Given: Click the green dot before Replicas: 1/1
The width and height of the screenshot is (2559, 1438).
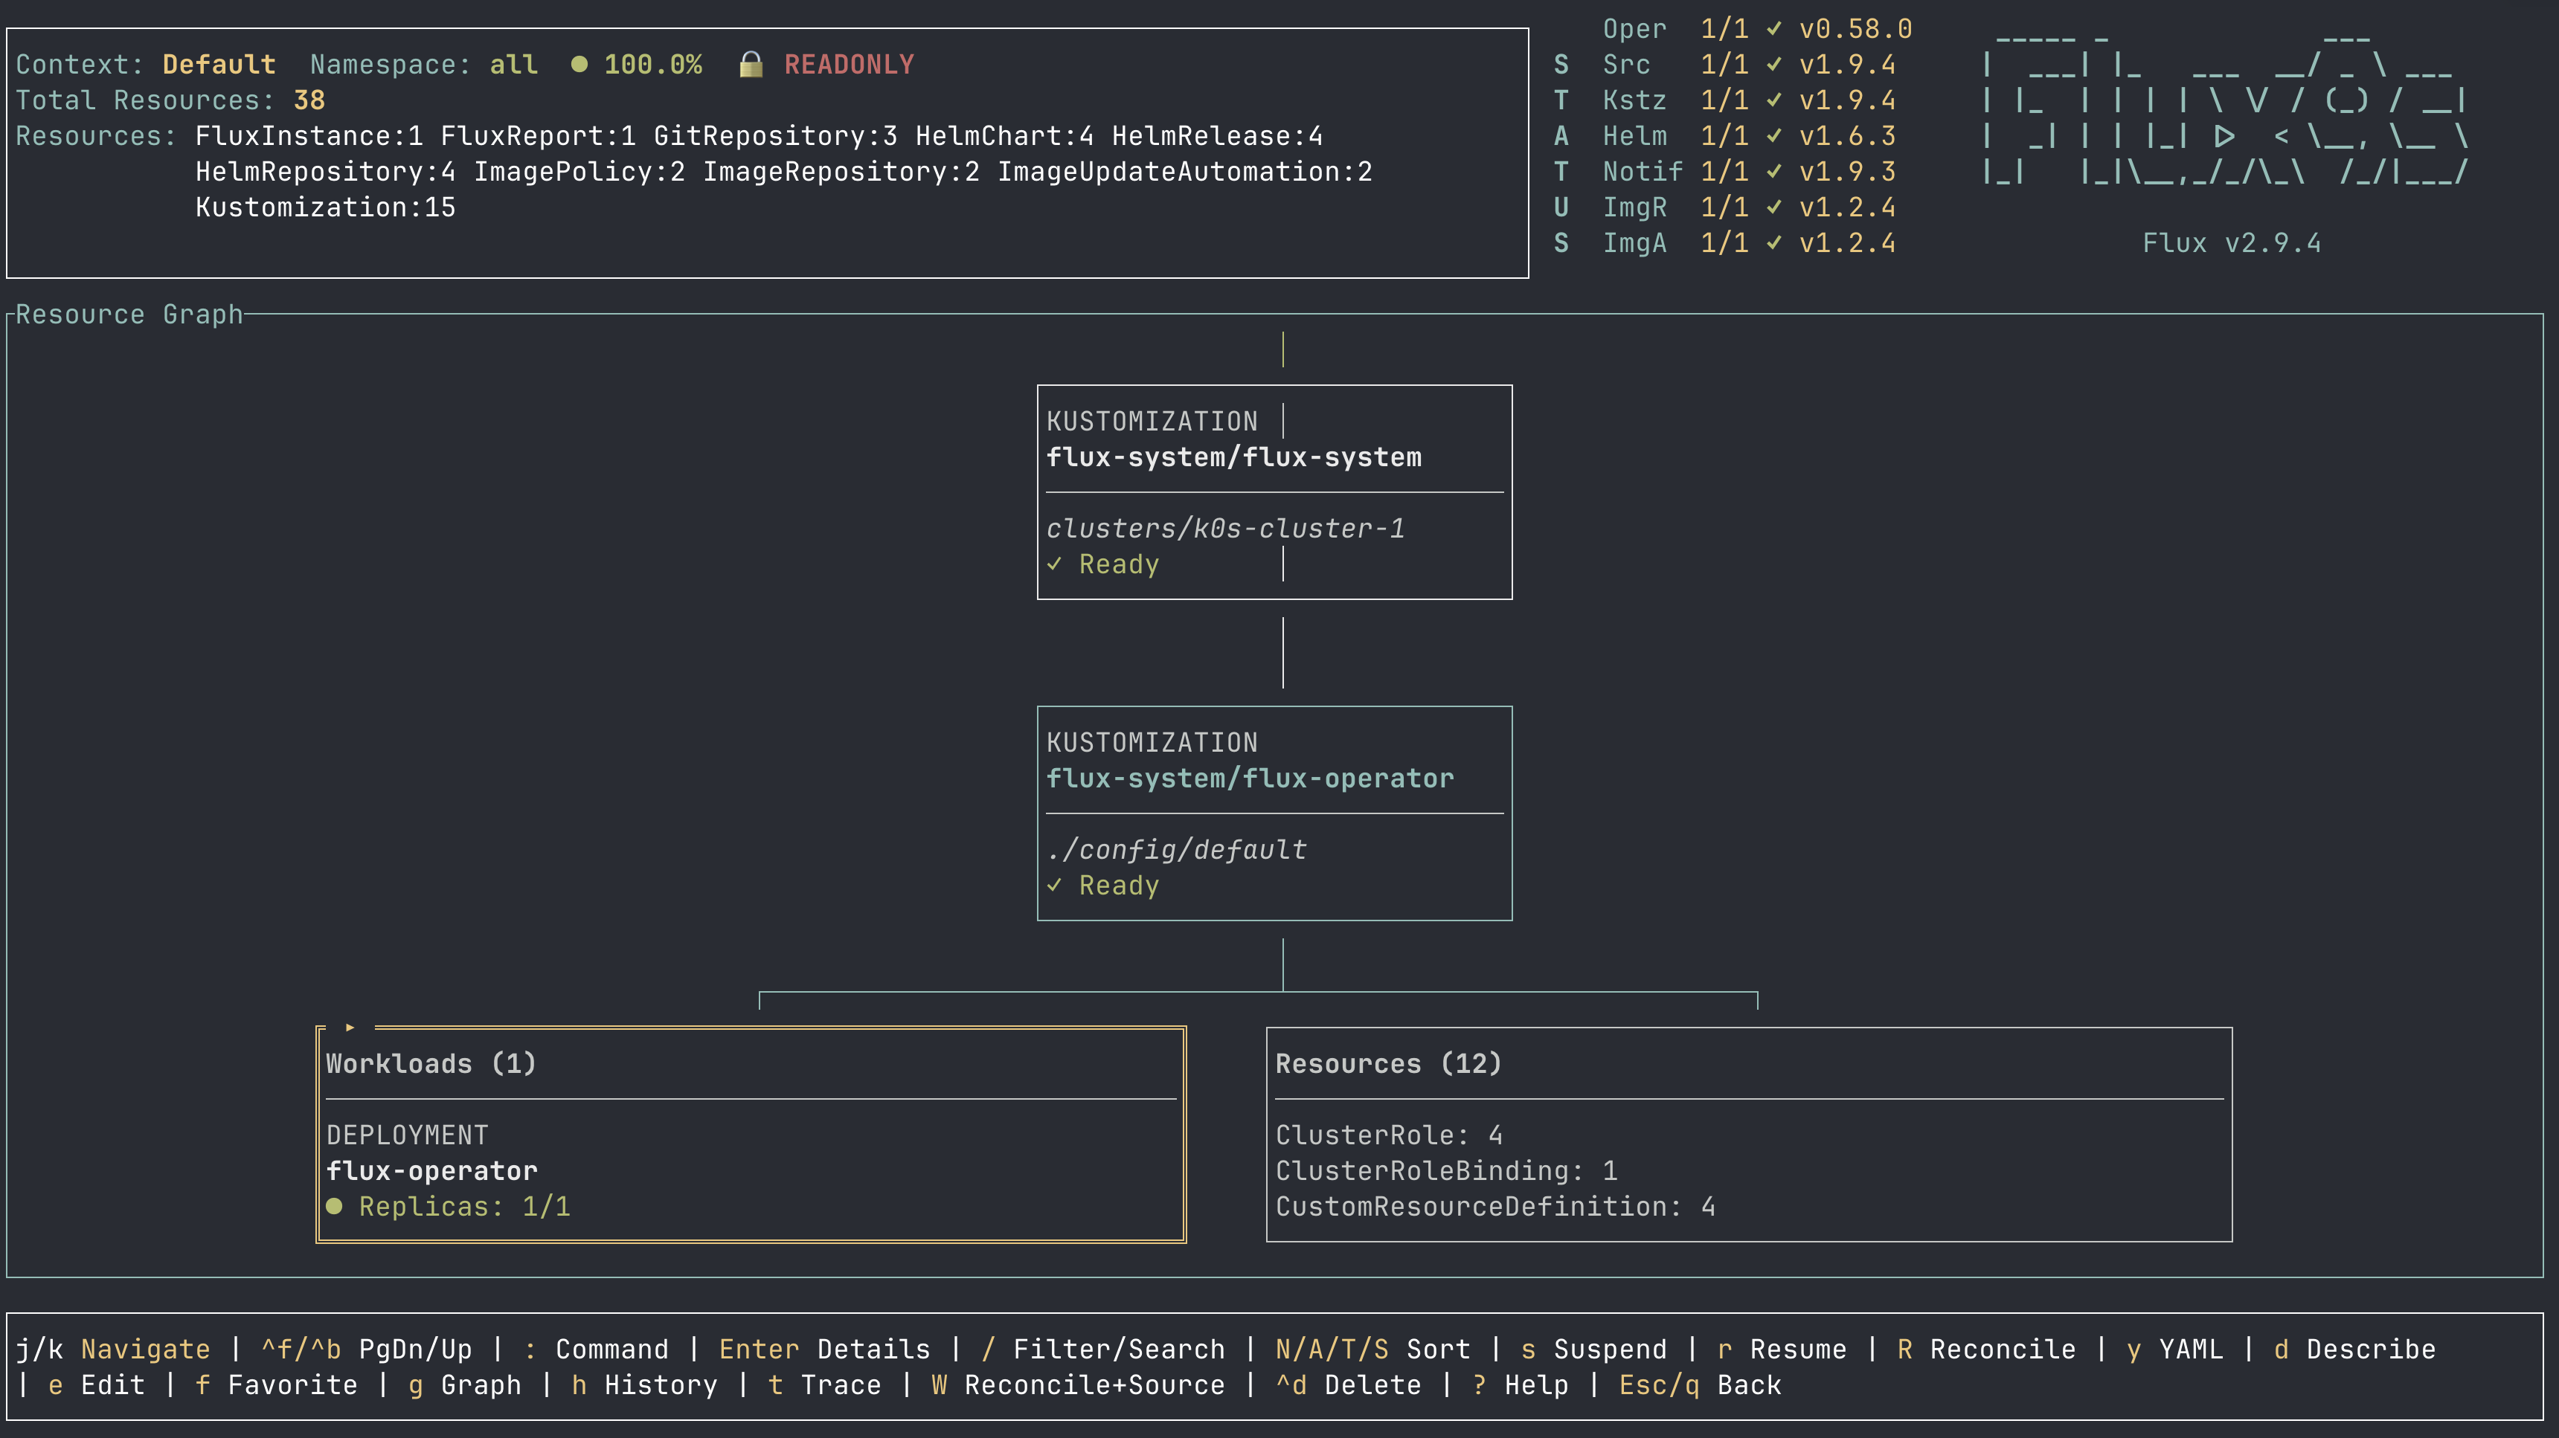Looking at the screenshot, I should [x=335, y=1207].
